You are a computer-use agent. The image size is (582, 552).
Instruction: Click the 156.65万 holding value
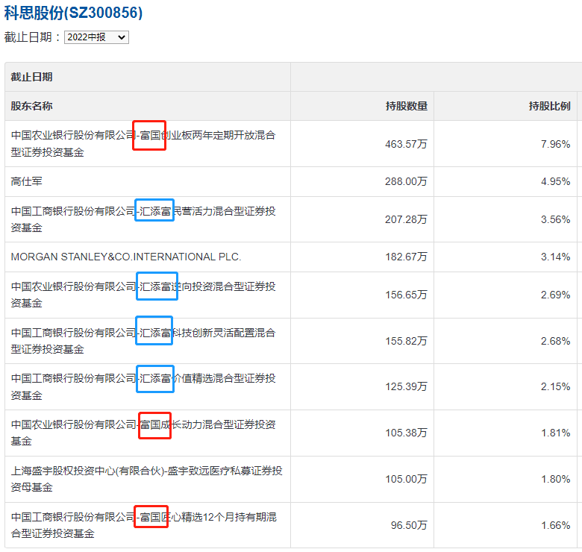406,295
